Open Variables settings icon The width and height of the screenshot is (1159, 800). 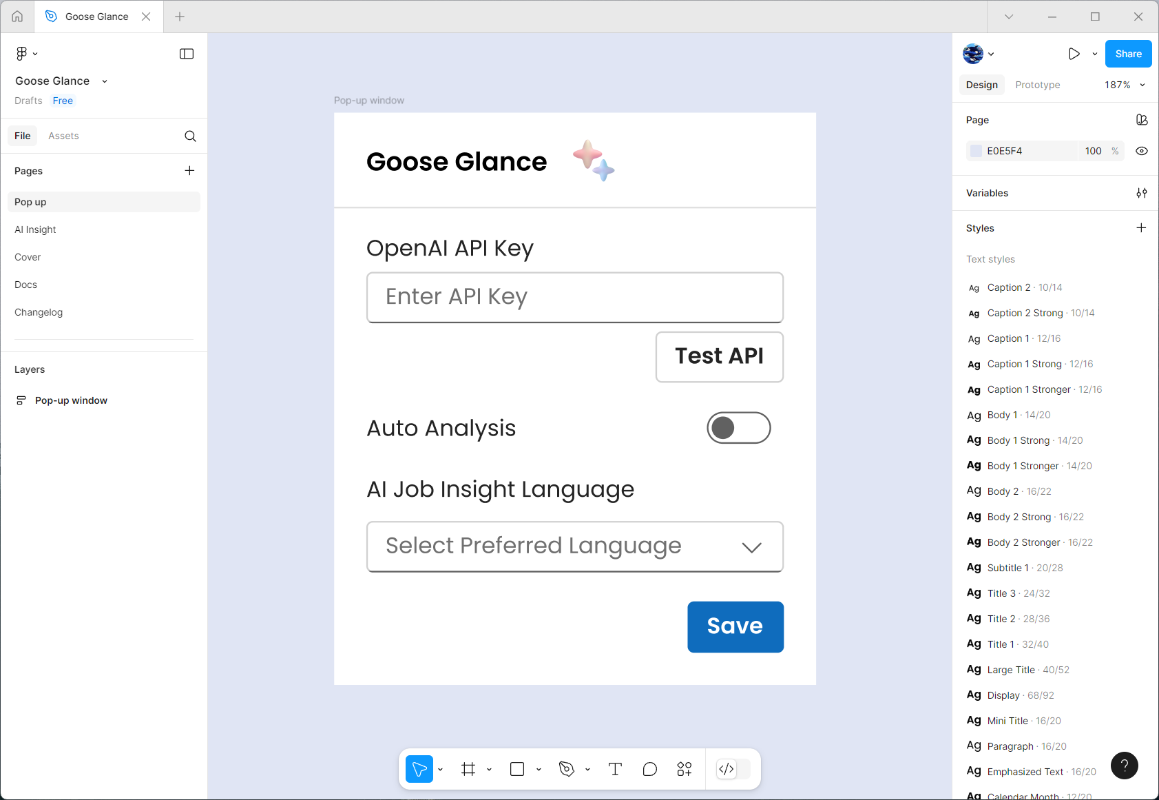1142,193
